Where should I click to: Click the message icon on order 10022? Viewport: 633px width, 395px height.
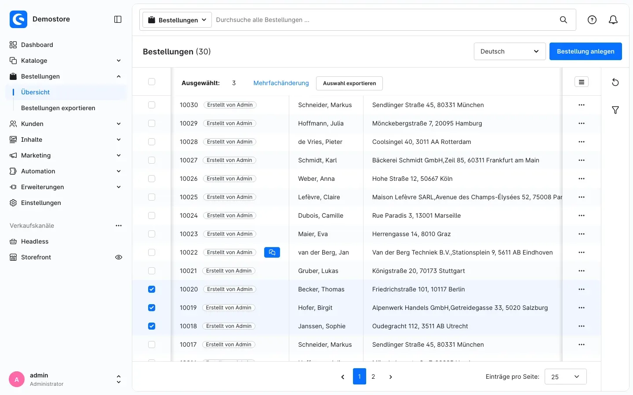pos(272,252)
